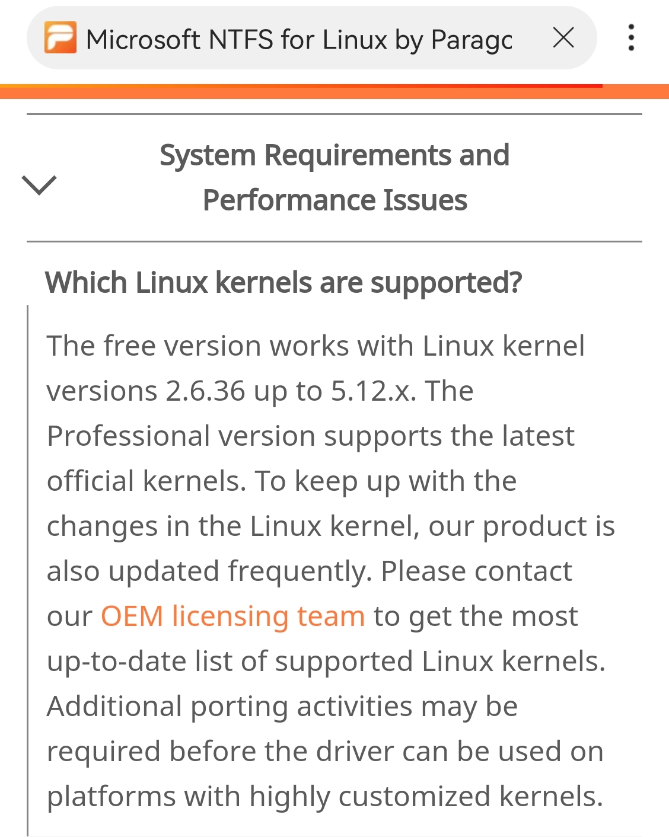This screenshot has height=837, width=669.
Task: Open the OEM licensing team link
Action: (232, 616)
